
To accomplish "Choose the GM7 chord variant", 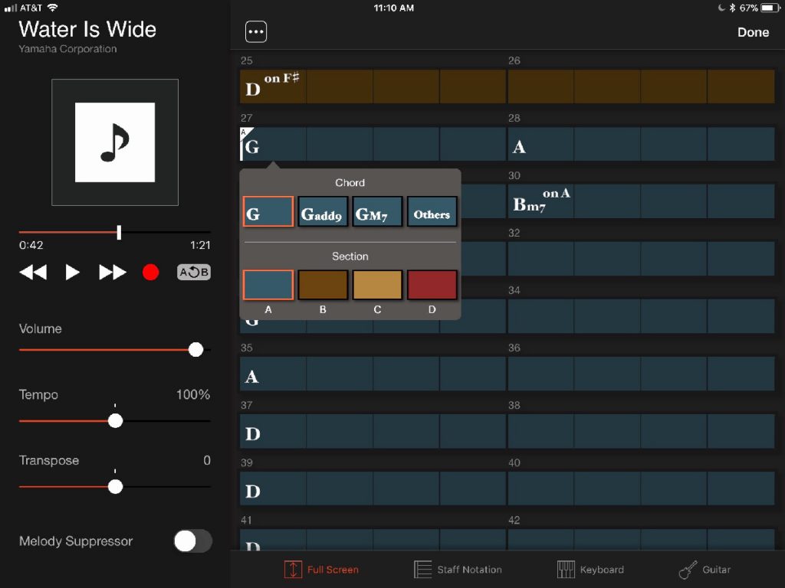I will pyautogui.click(x=376, y=213).
